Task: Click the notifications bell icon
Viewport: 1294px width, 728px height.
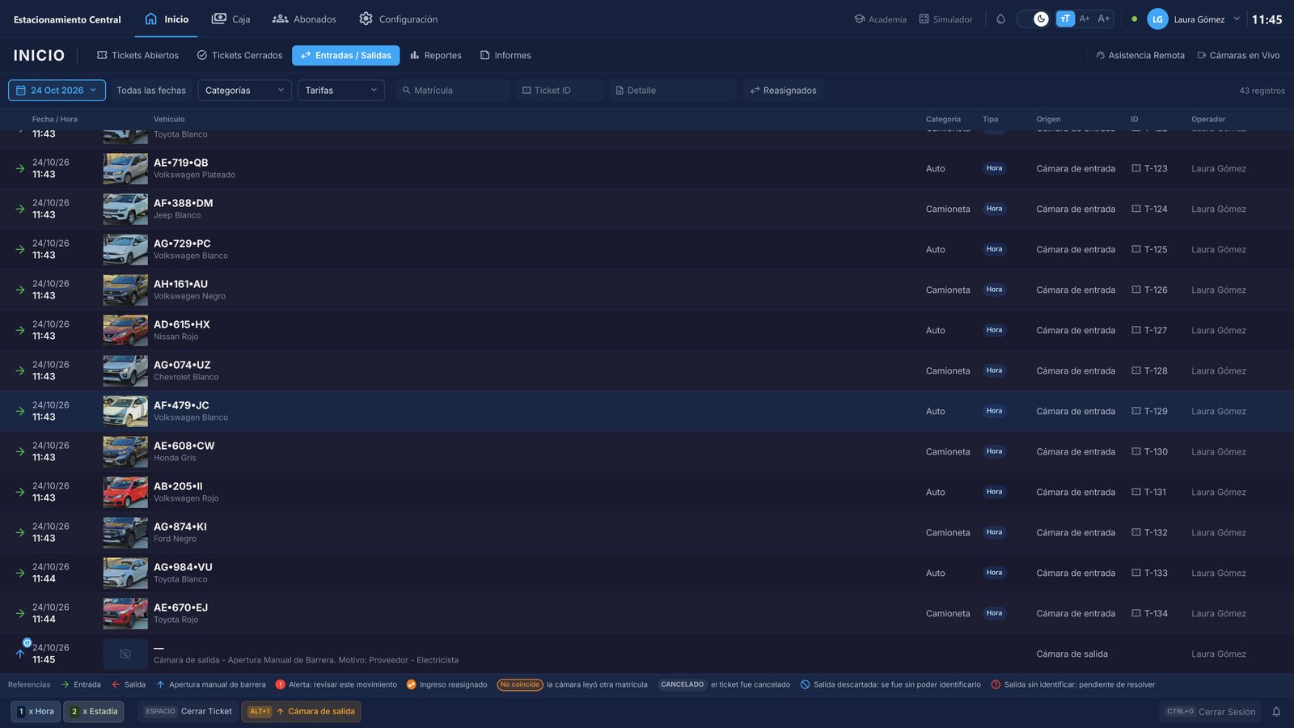Action: coord(1276,712)
